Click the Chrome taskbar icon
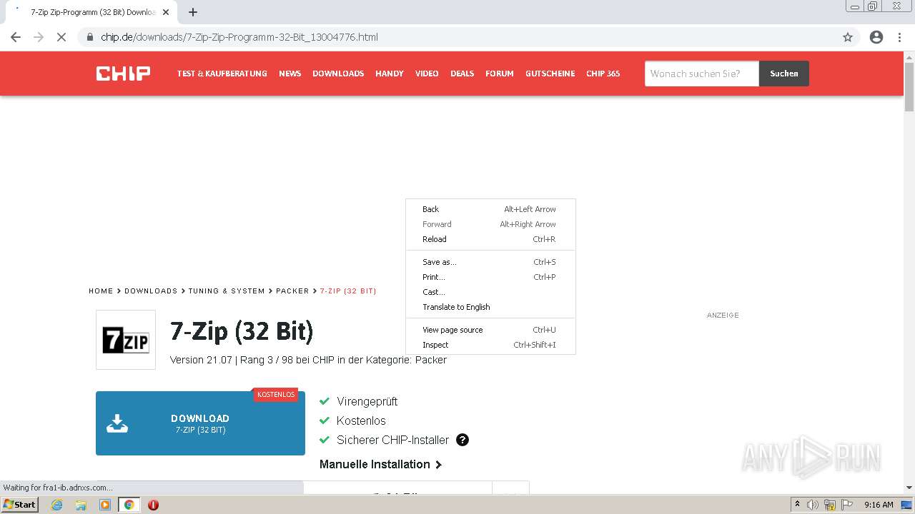The height and width of the screenshot is (514, 915). click(x=129, y=505)
